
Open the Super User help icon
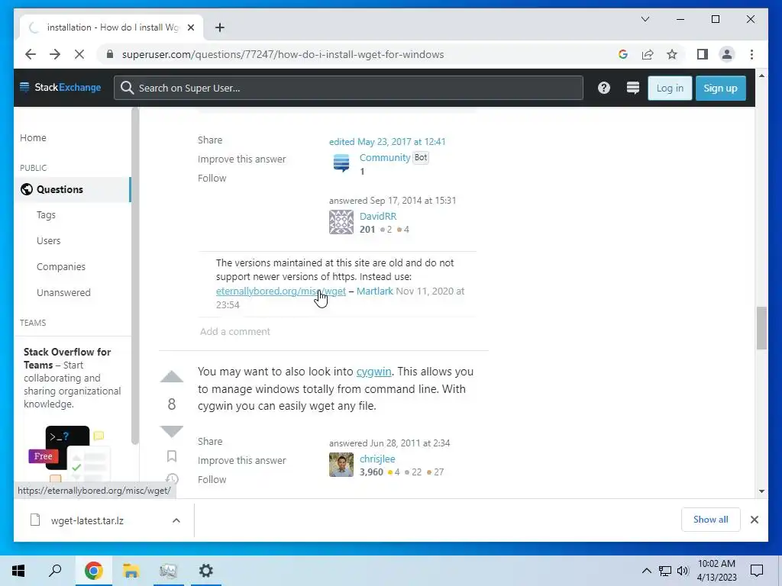pyautogui.click(x=604, y=88)
